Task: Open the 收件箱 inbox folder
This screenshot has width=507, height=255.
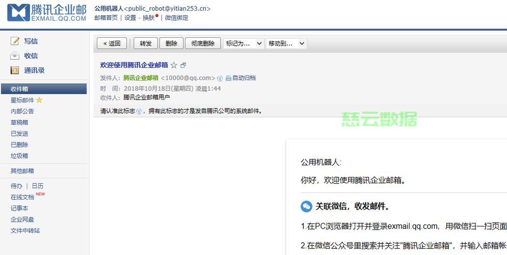Action: click(x=19, y=89)
